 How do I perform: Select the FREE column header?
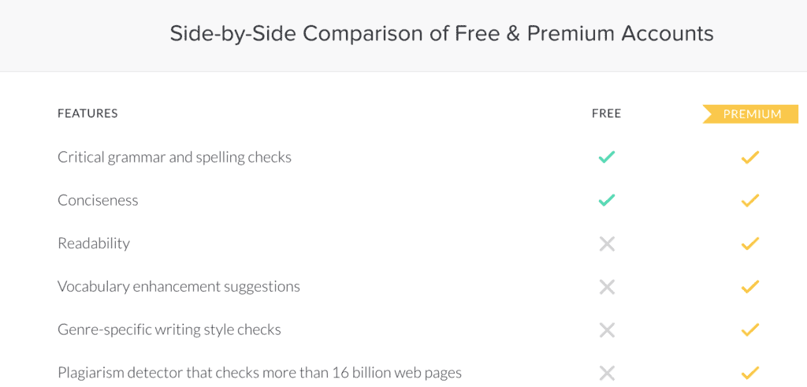[606, 113]
